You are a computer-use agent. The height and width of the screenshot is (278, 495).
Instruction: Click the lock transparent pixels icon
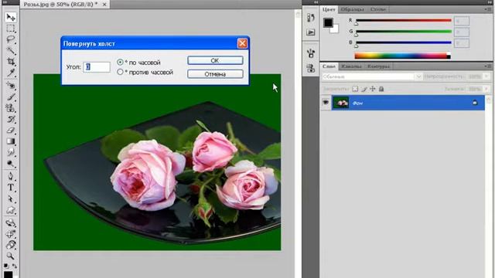pyautogui.click(x=355, y=89)
